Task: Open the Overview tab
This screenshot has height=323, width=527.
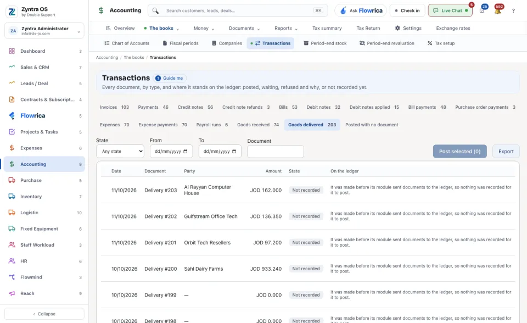Action: 120,28
